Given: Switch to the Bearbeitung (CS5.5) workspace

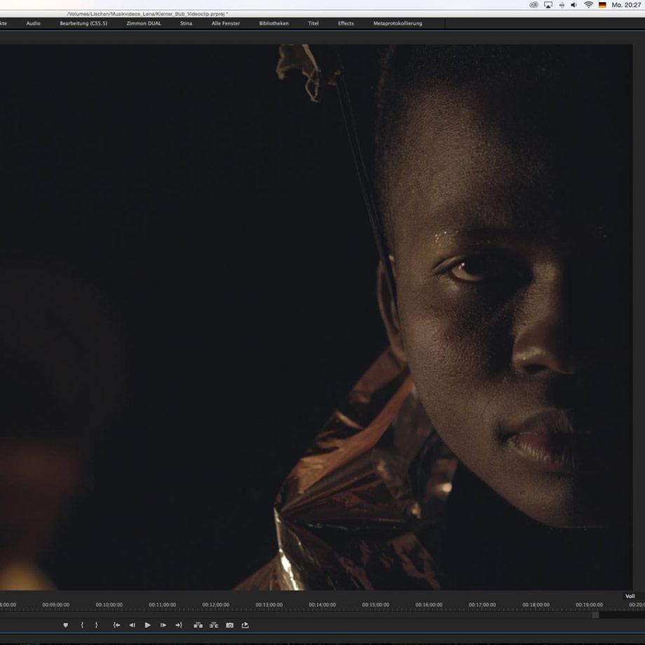Looking at the screenshot, I should pos(83,23).
